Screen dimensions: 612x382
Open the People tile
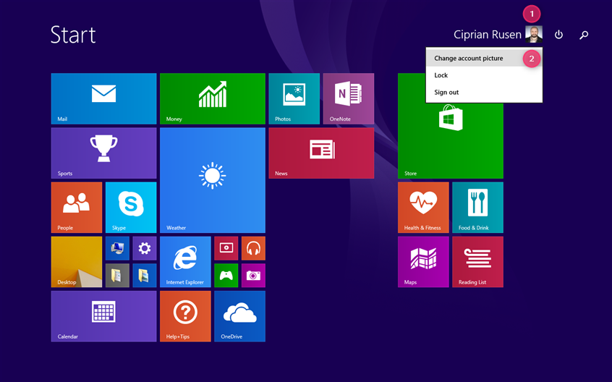point(77,208)
